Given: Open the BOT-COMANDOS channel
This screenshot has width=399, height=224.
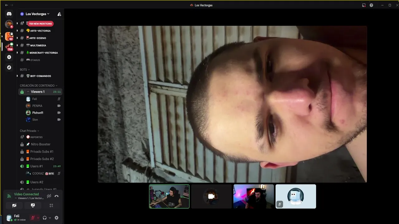Looking at the screenshot, I should point(40,76).
